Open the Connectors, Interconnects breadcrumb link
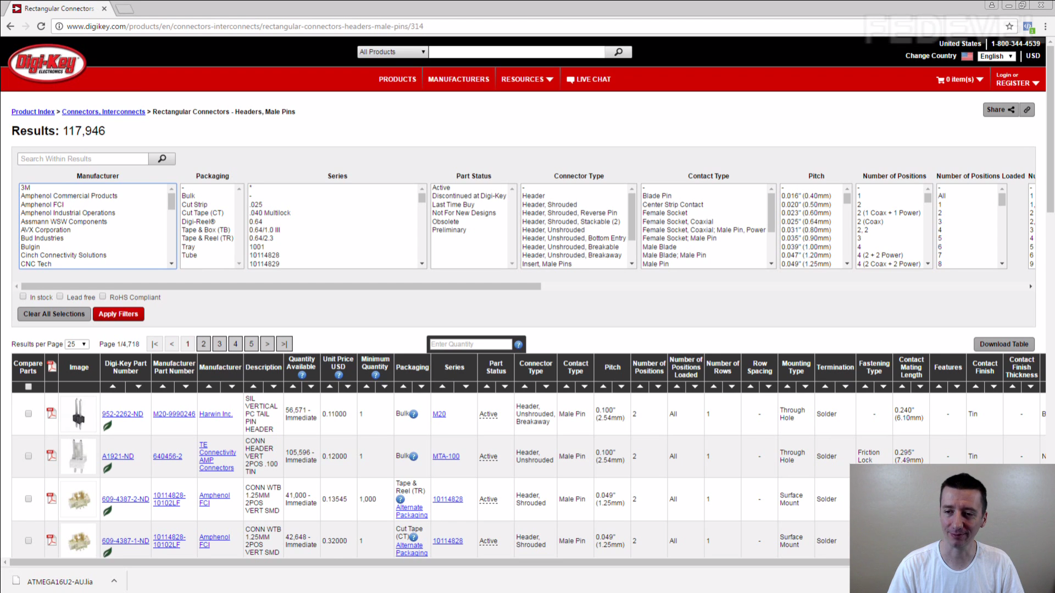The height and width of the screenshot is (593, 1055). coord(103,111)
